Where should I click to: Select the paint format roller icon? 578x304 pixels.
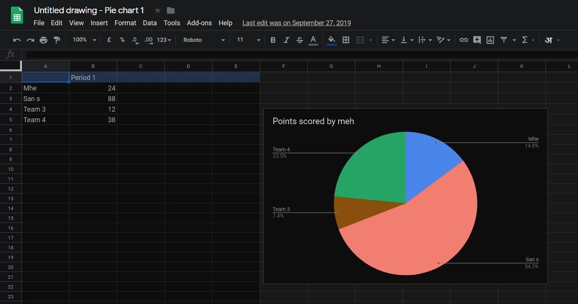57,40
